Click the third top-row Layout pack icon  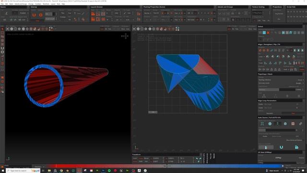[x=103, y=14]
